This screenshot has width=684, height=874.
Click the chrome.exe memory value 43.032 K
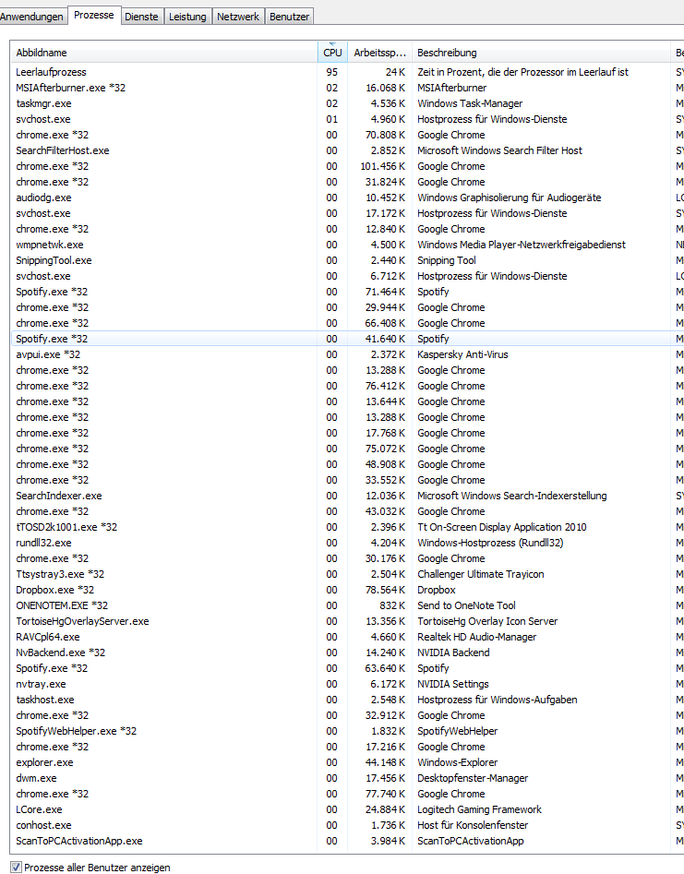(386, 511)
